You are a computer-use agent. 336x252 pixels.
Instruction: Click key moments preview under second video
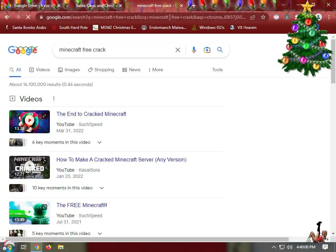pyautogui.click(x=18, y=188)
